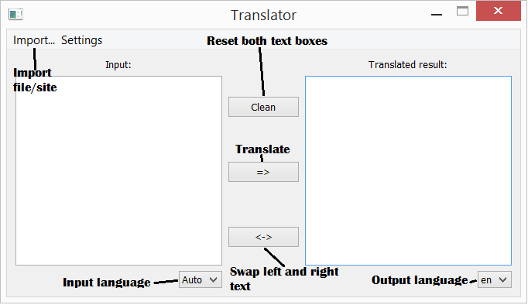Click the <-> swap text button
The height and width of the screenshot is (305, 528).
(x=263, y=237)
